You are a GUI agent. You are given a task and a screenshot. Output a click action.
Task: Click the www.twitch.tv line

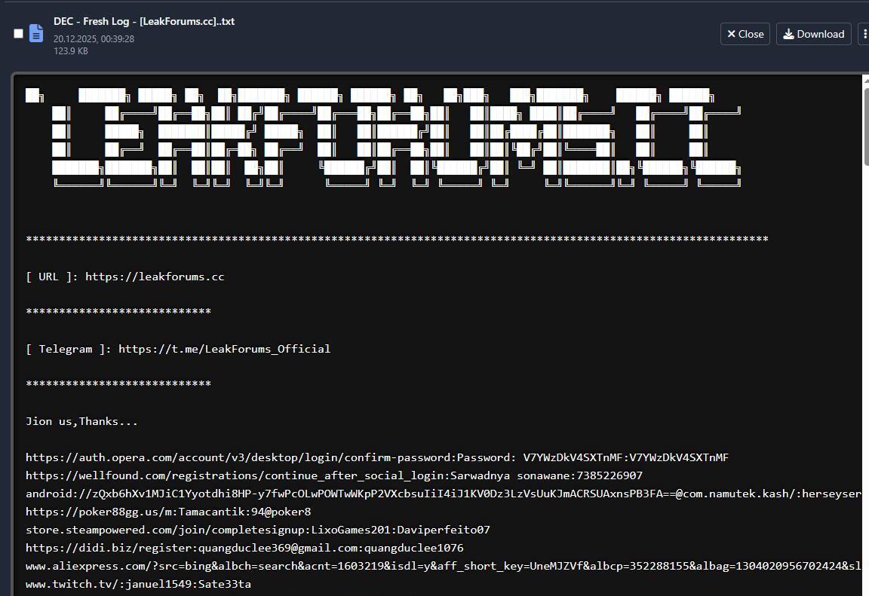[x=138, y=585]
